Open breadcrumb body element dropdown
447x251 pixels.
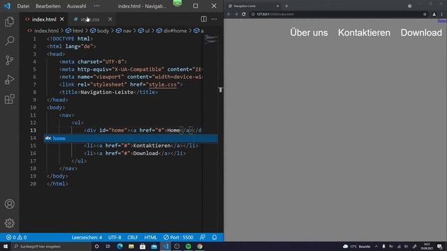coord(99,31)
